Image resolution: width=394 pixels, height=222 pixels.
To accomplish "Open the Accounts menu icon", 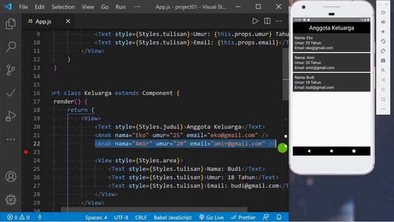I will point(11,177).
